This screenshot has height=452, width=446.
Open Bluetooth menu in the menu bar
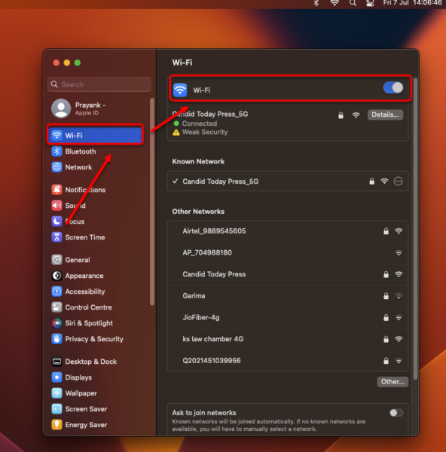click(x=316, y=3)
